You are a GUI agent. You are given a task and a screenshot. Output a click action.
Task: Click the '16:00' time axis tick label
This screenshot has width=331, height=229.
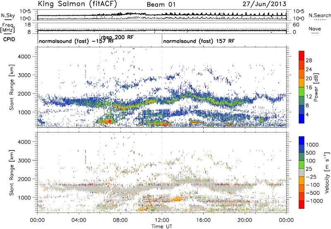coord(204,220)
